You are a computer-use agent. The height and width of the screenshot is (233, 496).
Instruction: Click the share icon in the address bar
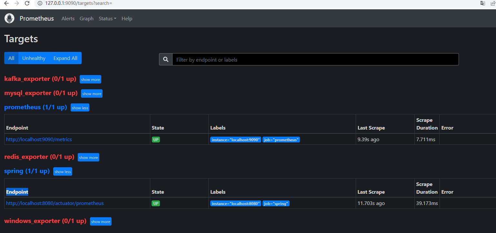(x=493, y=3)
